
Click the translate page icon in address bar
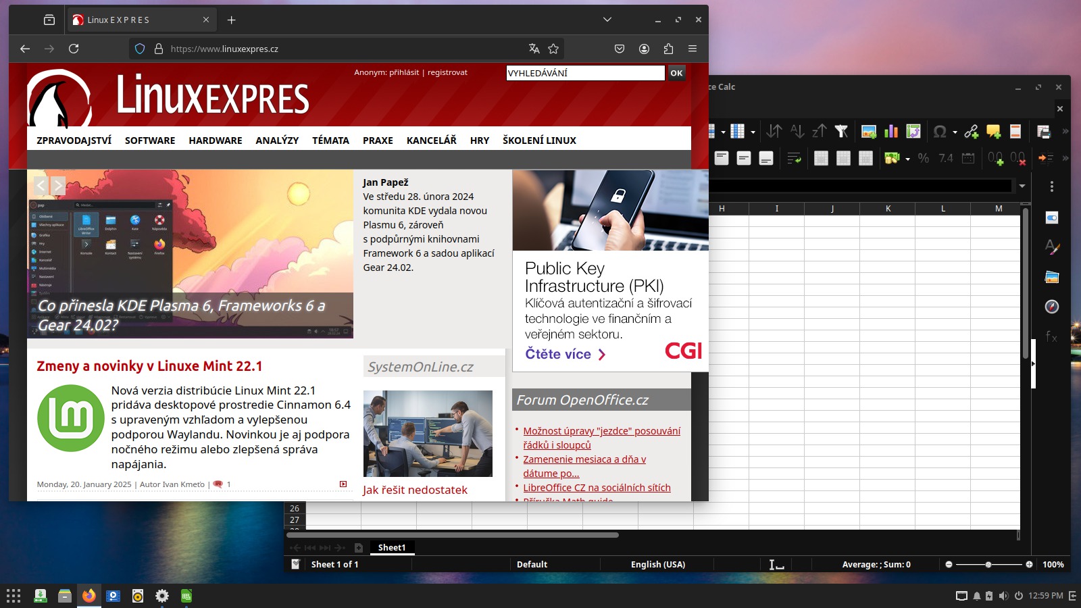point(534,49)
